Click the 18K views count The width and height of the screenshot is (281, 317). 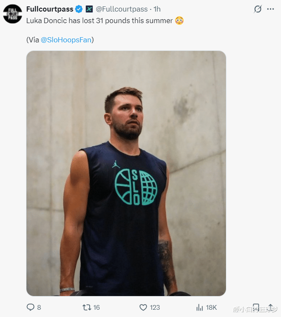point(211,307)
